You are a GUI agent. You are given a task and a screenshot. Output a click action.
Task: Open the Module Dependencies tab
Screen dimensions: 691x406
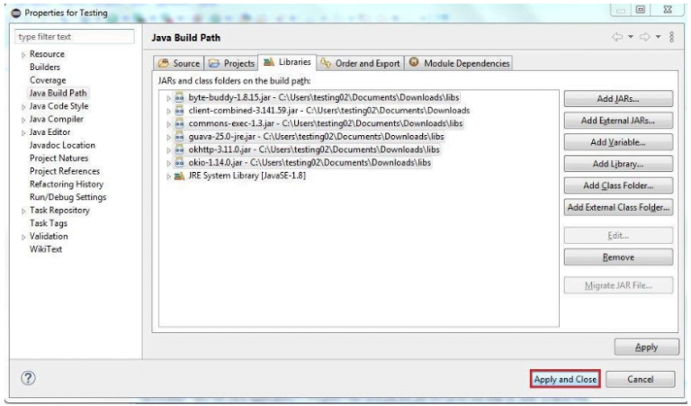pyautogui.click(x=459, y=63)
